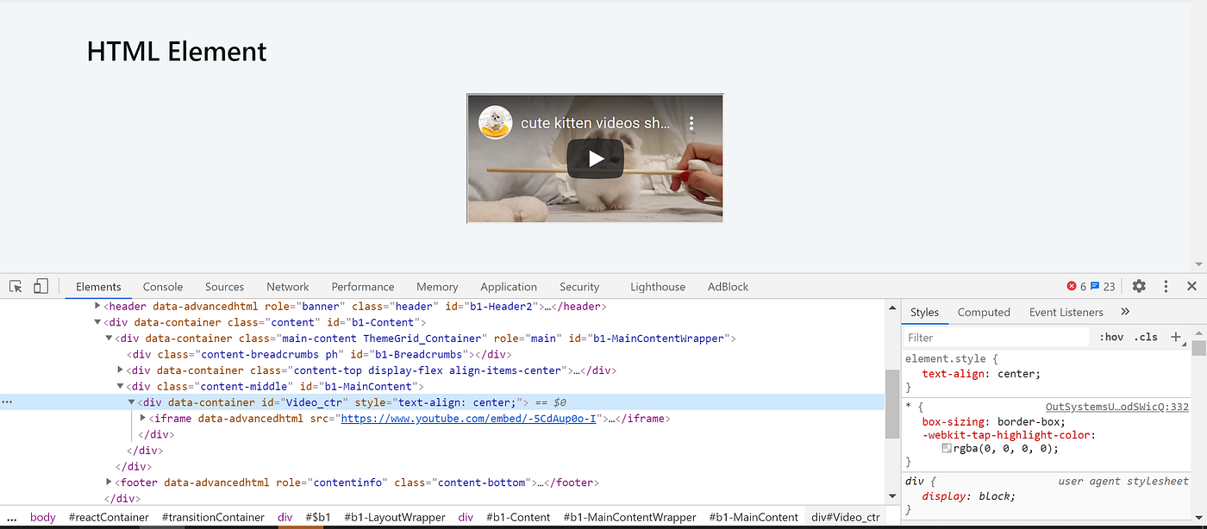Open the video's three-dot options menu

[691, 122]
